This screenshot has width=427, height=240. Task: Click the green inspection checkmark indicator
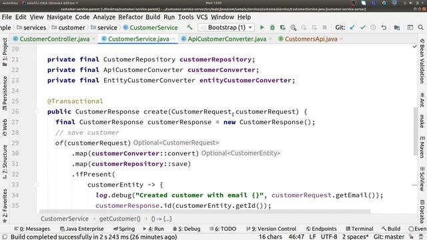(415, 47)
